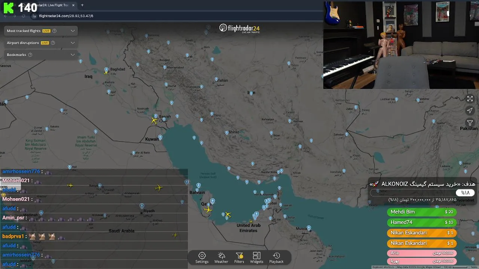Click the Pakistan country label
479x269 pixels.
point(469,129)
